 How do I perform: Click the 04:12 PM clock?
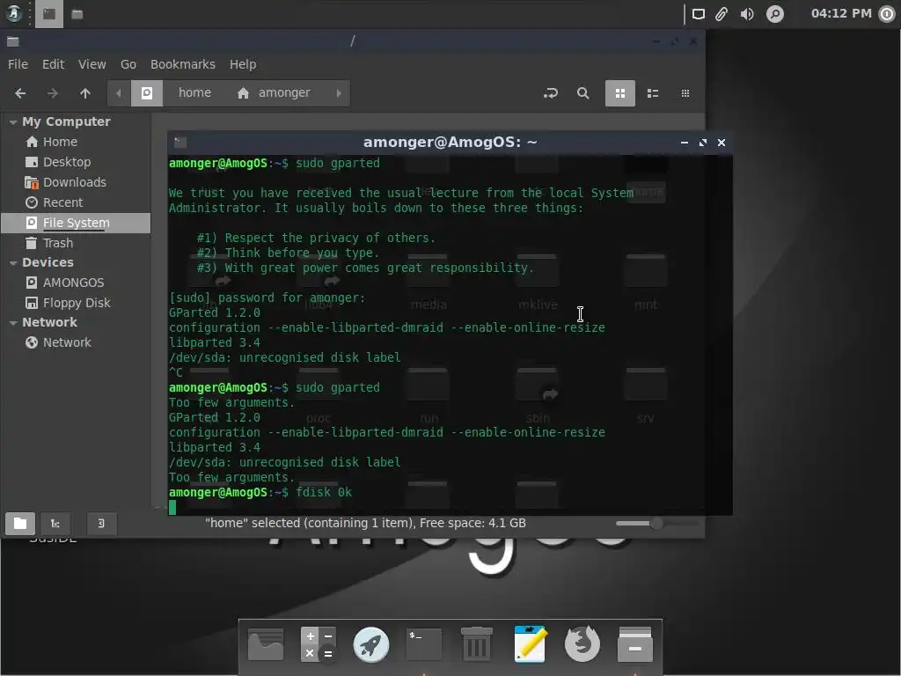pyautogui.click(x=841, y=13)
